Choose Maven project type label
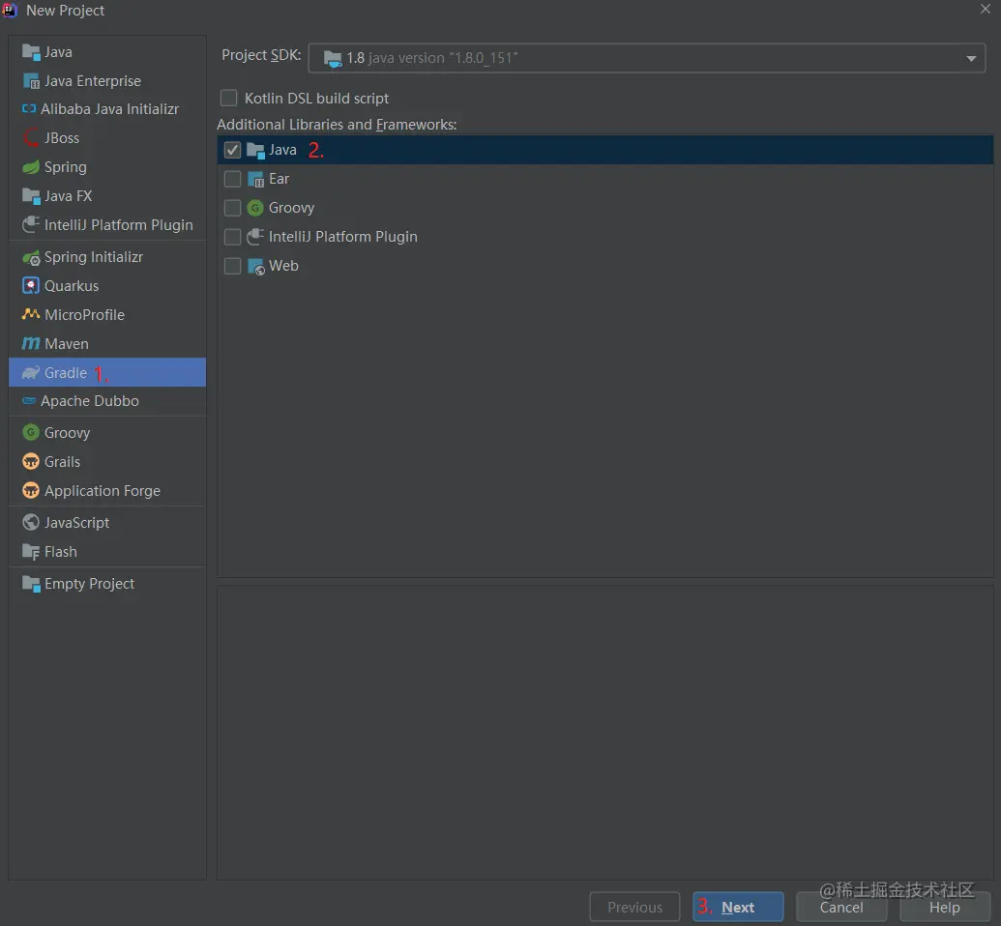The width and height of the screenshot is (1001, 926). coord(67,344)
